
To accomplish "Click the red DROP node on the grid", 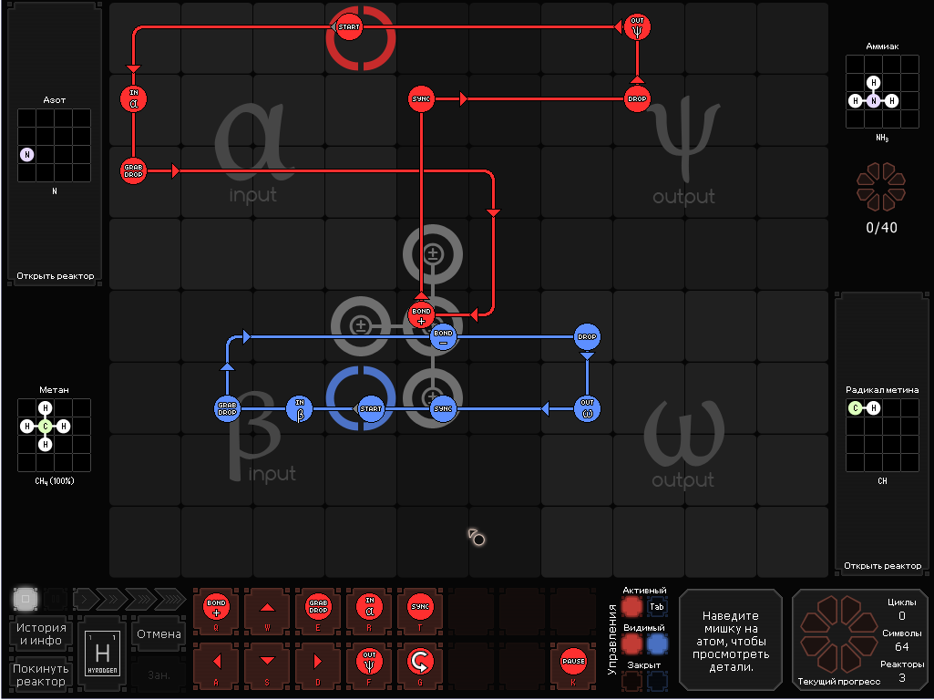I will tap(637, 99).
